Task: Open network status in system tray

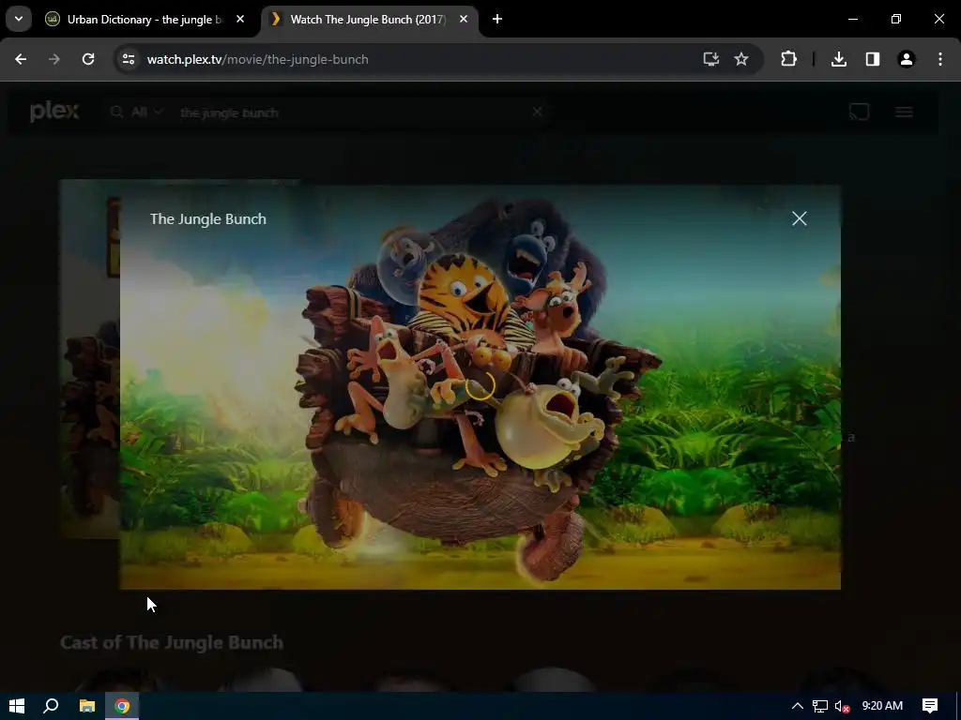Action: tap(820, 706)
